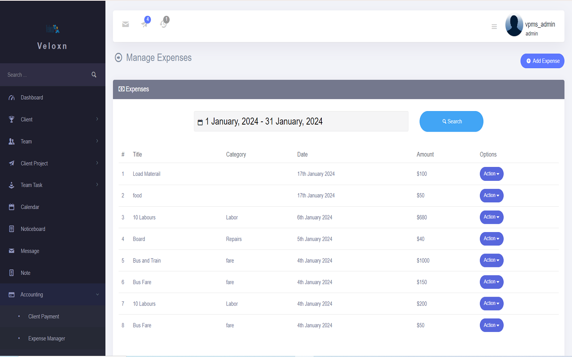Toggle the hamburger menu beside the admin profile

[x=494, y=27]
